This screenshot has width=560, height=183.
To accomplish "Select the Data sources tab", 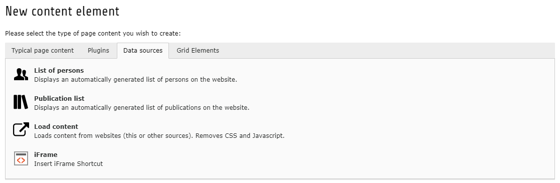I will pos(143,51).
